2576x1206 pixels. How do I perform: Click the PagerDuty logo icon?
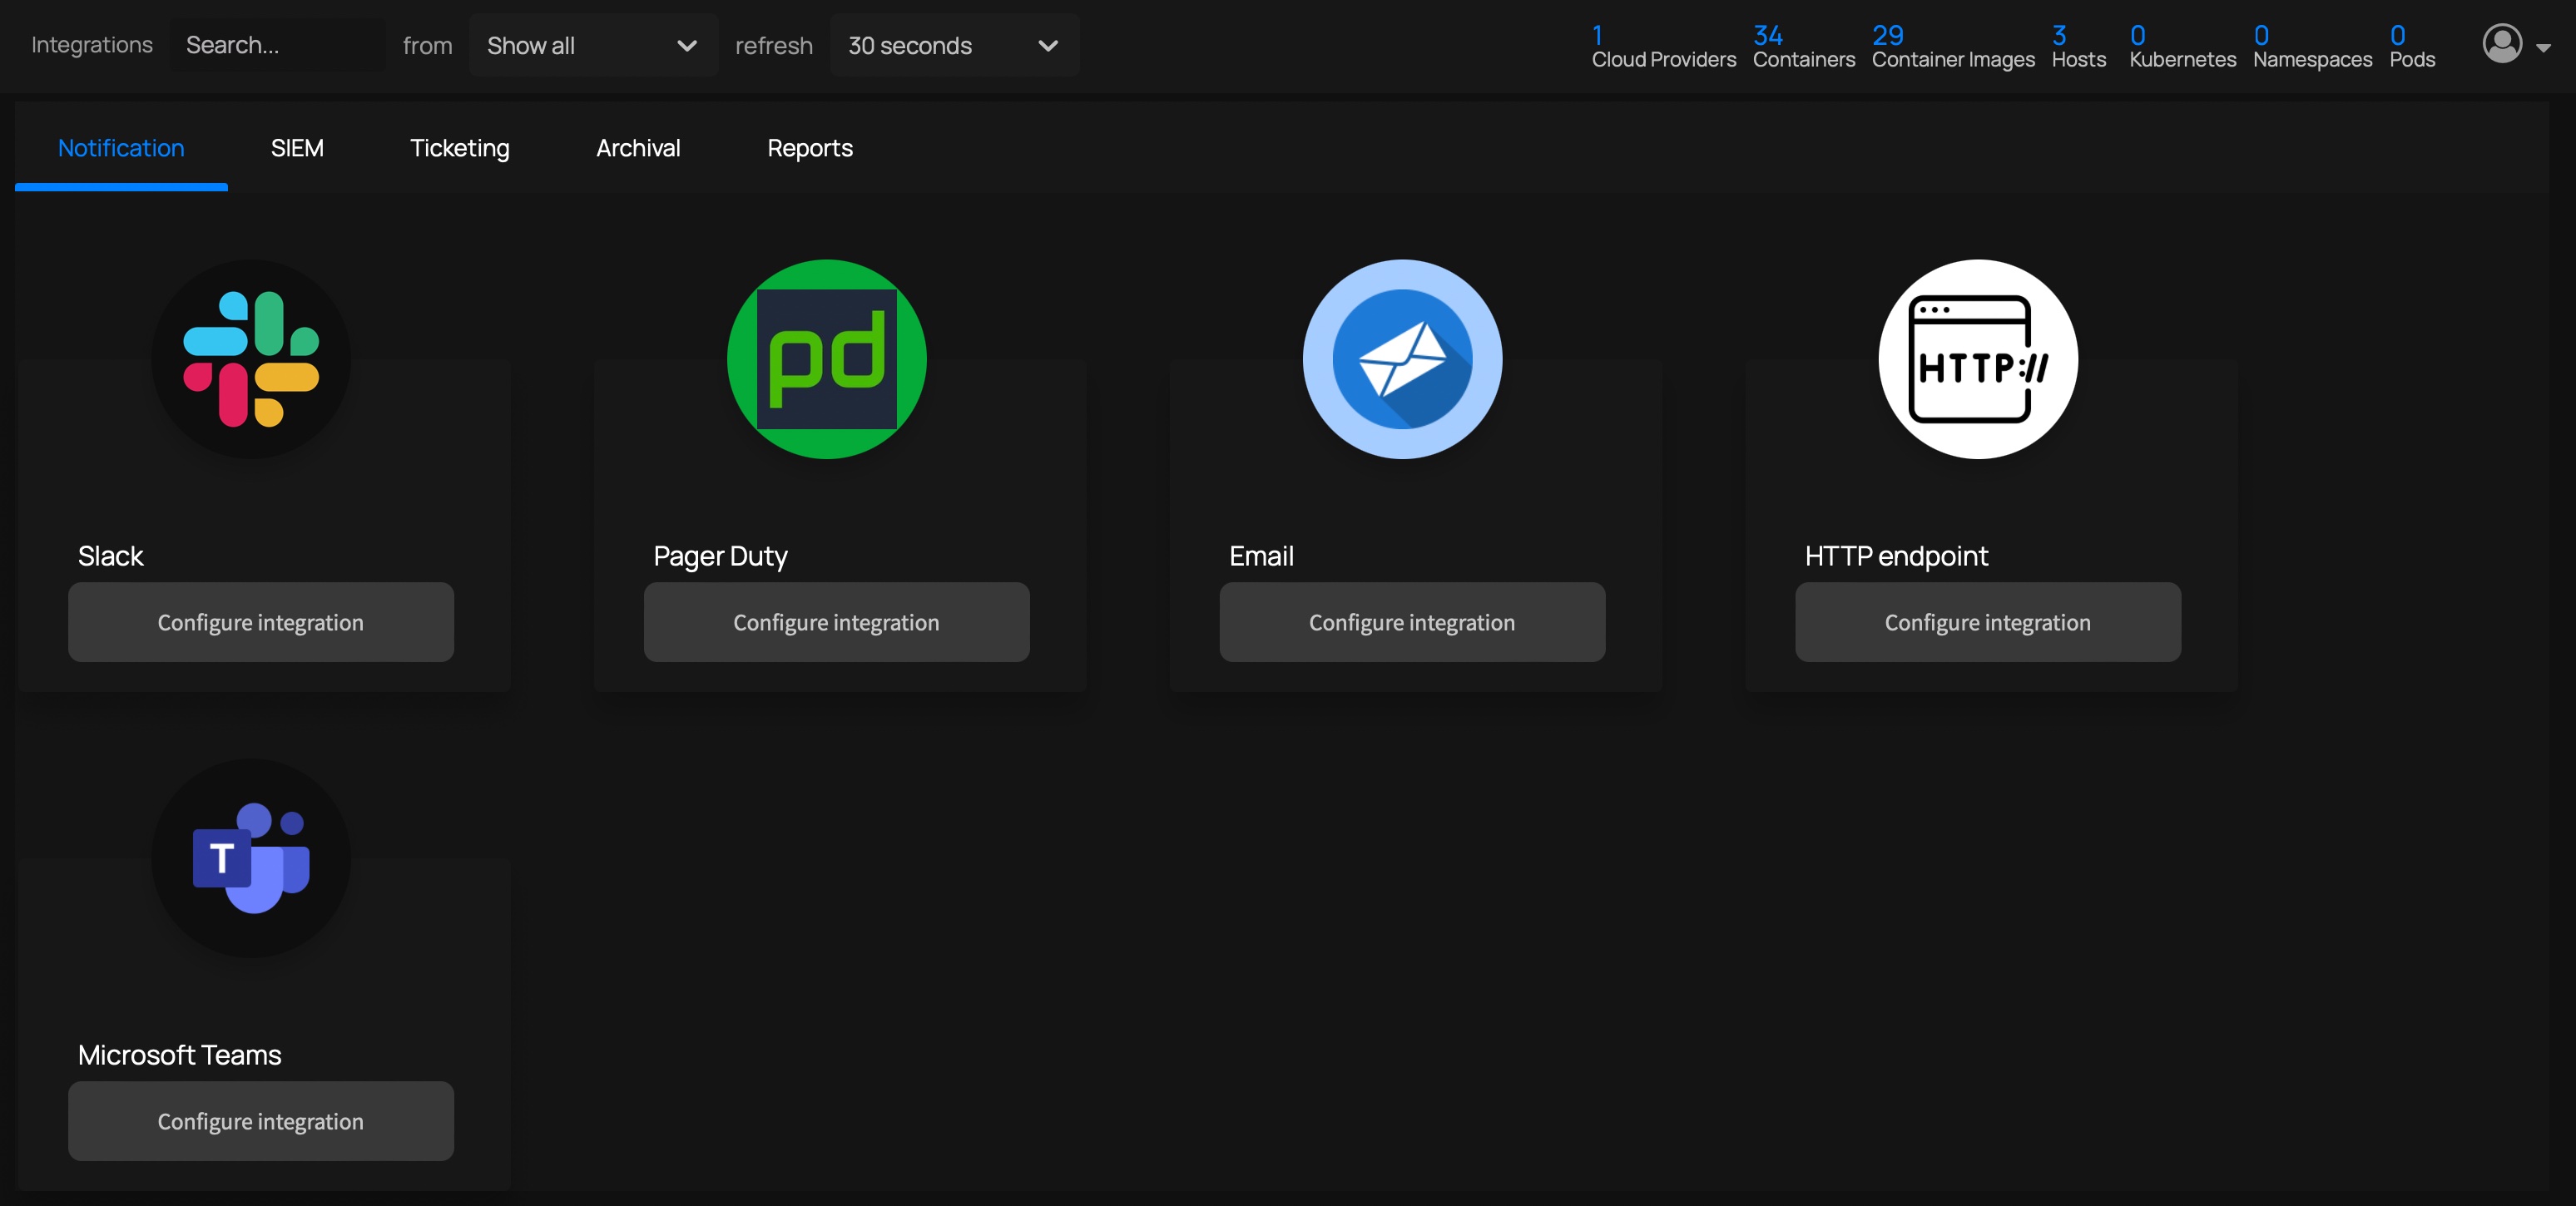tap(827, 359)
